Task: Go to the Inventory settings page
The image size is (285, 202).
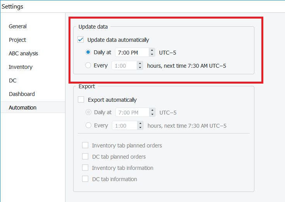Action: tap(21, 67)
